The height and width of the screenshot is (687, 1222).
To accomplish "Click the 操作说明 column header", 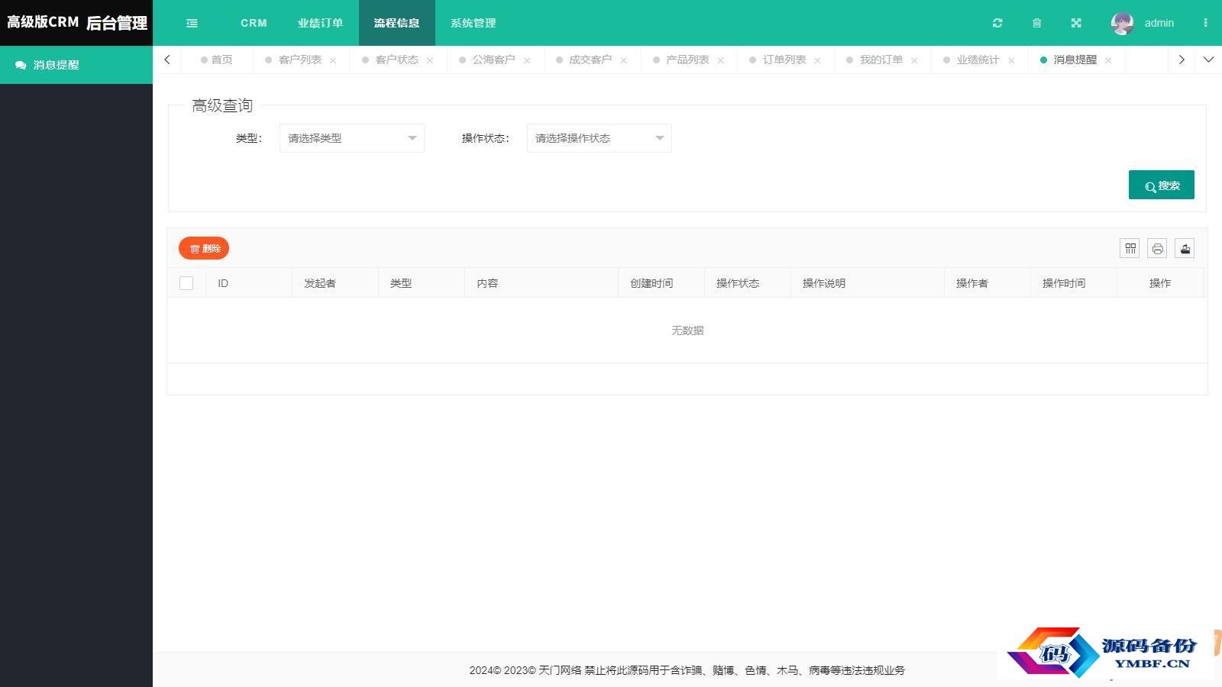I will [x=868, y=283].
